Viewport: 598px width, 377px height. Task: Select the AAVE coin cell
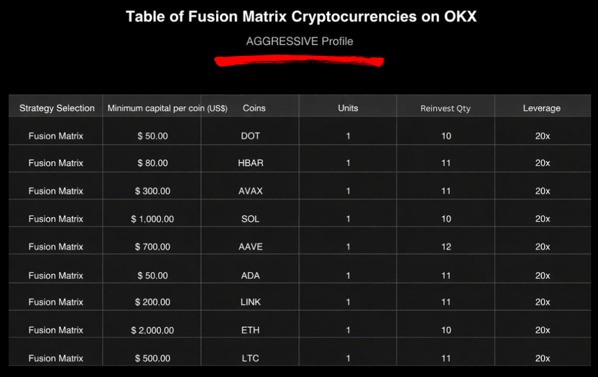coord(251,246)
